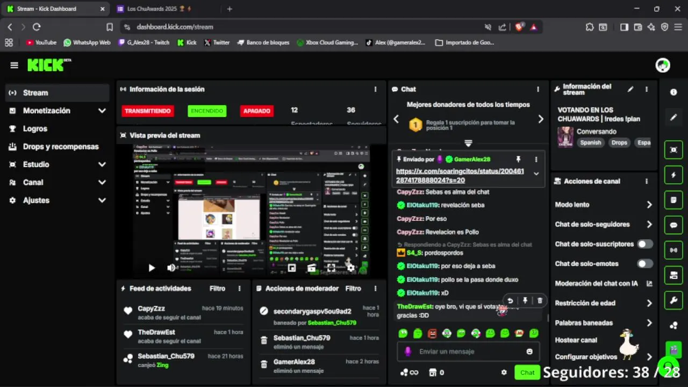This screenshot has height=387, width=688.
Task: Click the green Chat send button
Action: tap(527, 372)
